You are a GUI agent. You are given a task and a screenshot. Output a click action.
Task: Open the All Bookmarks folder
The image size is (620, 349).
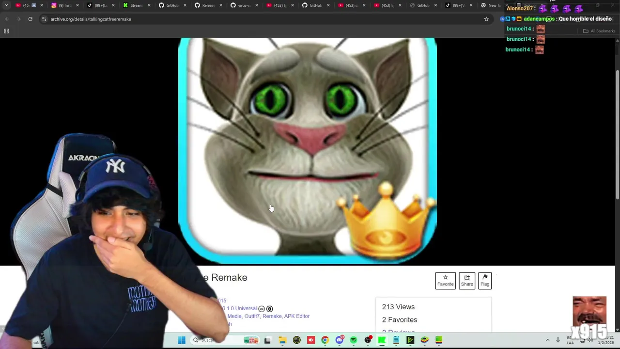click(x=599, y=31)
